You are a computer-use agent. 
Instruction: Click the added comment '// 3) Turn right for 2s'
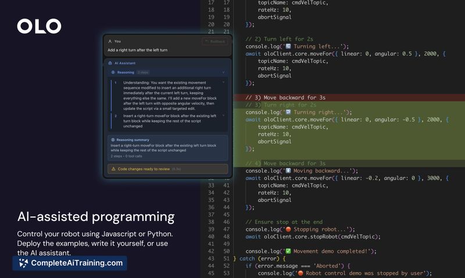click(x=281, y=105)
